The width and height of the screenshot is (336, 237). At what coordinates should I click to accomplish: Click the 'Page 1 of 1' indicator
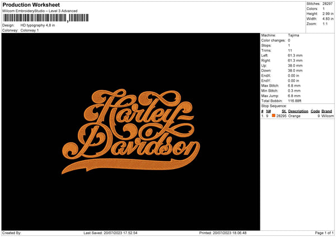[324, 233]
